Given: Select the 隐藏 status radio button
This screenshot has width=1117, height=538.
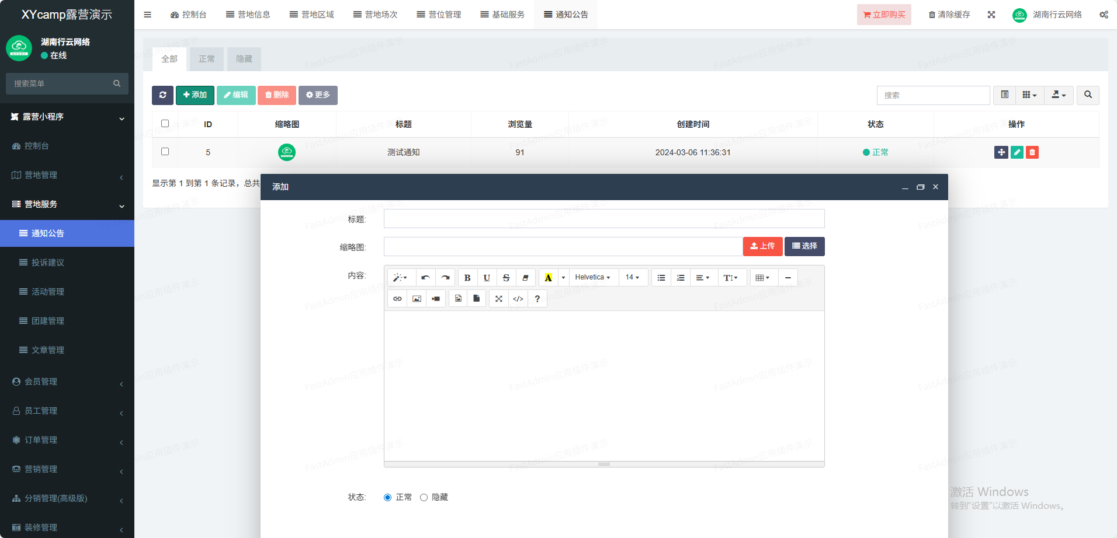Looking at the screenshot, I should click(424, 498).
